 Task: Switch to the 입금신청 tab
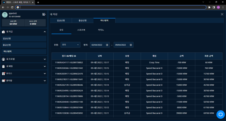point(61,20)
